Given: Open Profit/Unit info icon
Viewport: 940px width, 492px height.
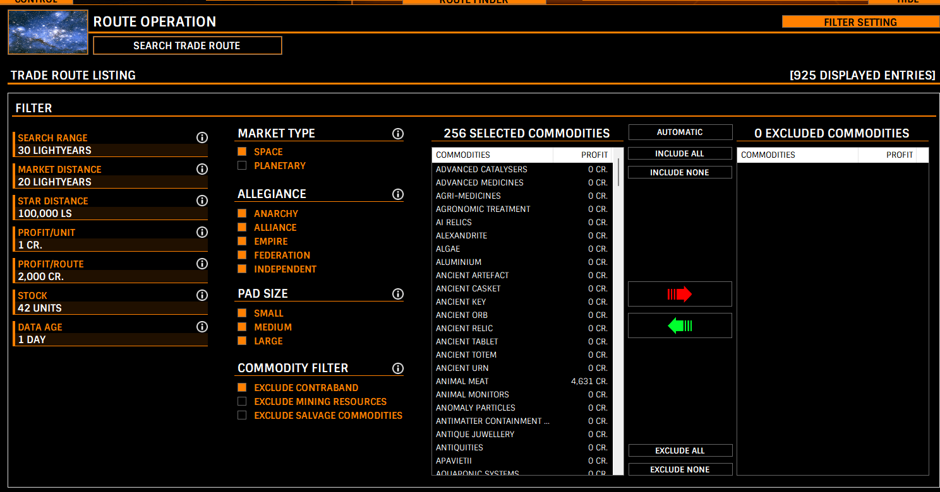Looking at the screenshot, I should point(202,232).
